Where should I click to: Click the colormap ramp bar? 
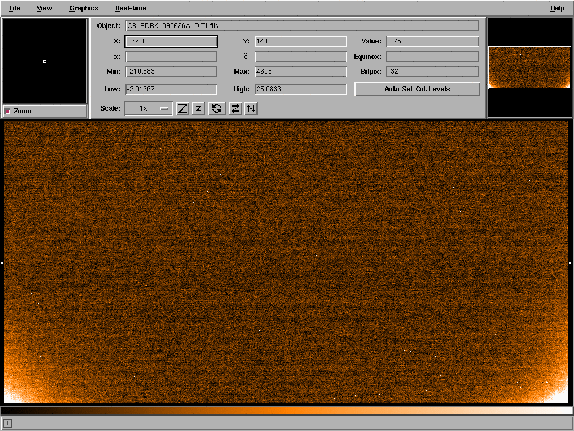tap(287, 411)
